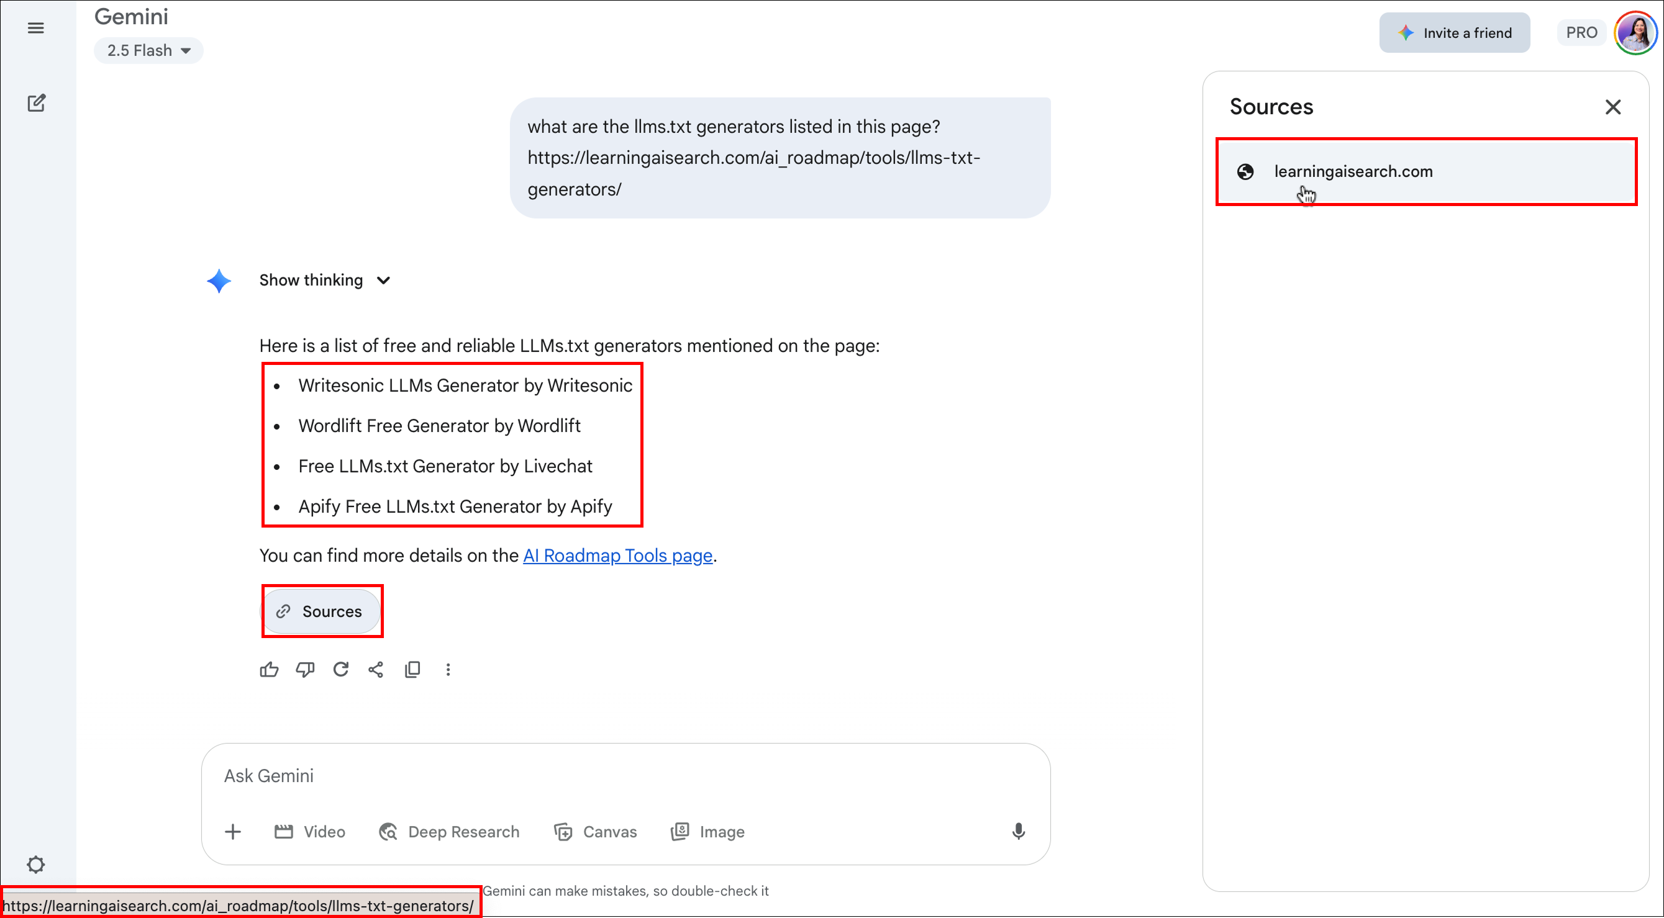
Task: Give thumbs down to the response
Action: (305, 670)
